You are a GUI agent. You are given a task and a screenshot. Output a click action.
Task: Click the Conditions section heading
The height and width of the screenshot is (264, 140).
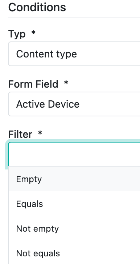[37, 7]
